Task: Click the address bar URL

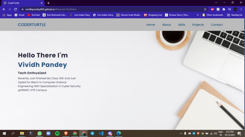Action: pyautogui.click(x=51, y=9)
